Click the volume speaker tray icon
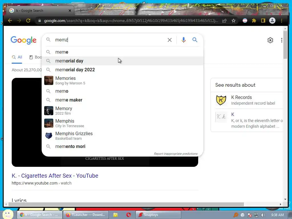 pyautogui.click(x=263, y=215)
